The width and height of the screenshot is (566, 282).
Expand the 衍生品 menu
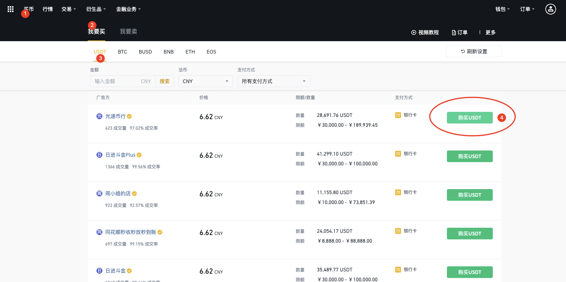point(96,9)
